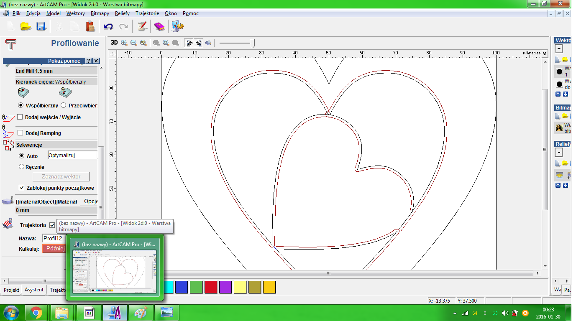Viewport: 581px width, 321px height.
Task: Click the Zoom Out magnifier
Action: (133, 43)
